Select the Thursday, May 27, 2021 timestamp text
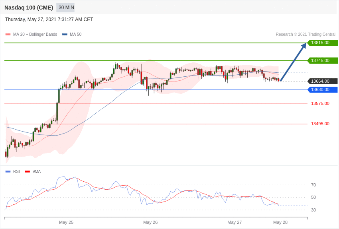This screenshot has height=229, width=339. (49, 19)
